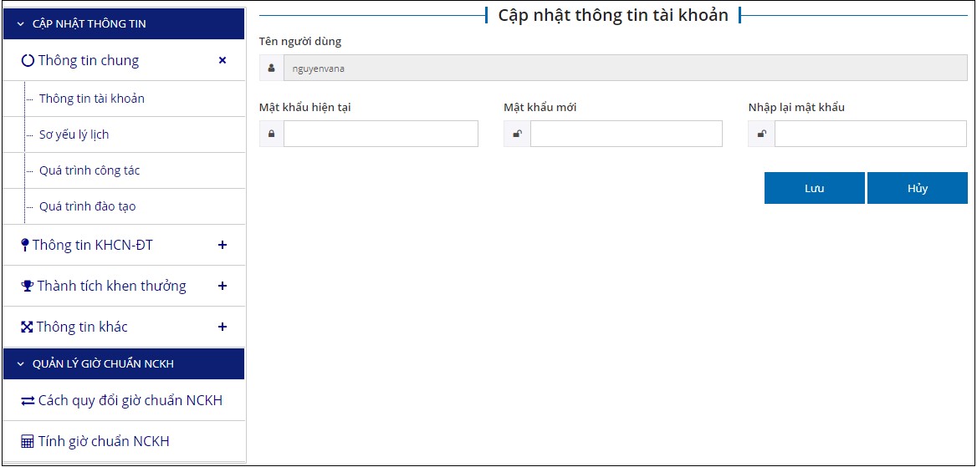Focus the Mật khẩu mới input field
977x467 pixels.
coord(627,134)
